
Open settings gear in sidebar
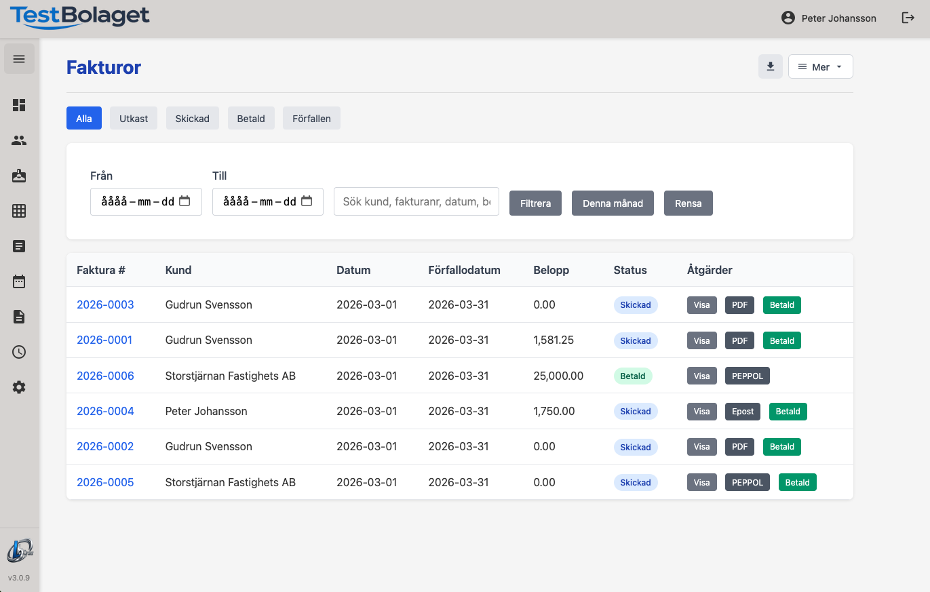pyautogui.click(x=19, y=387)
